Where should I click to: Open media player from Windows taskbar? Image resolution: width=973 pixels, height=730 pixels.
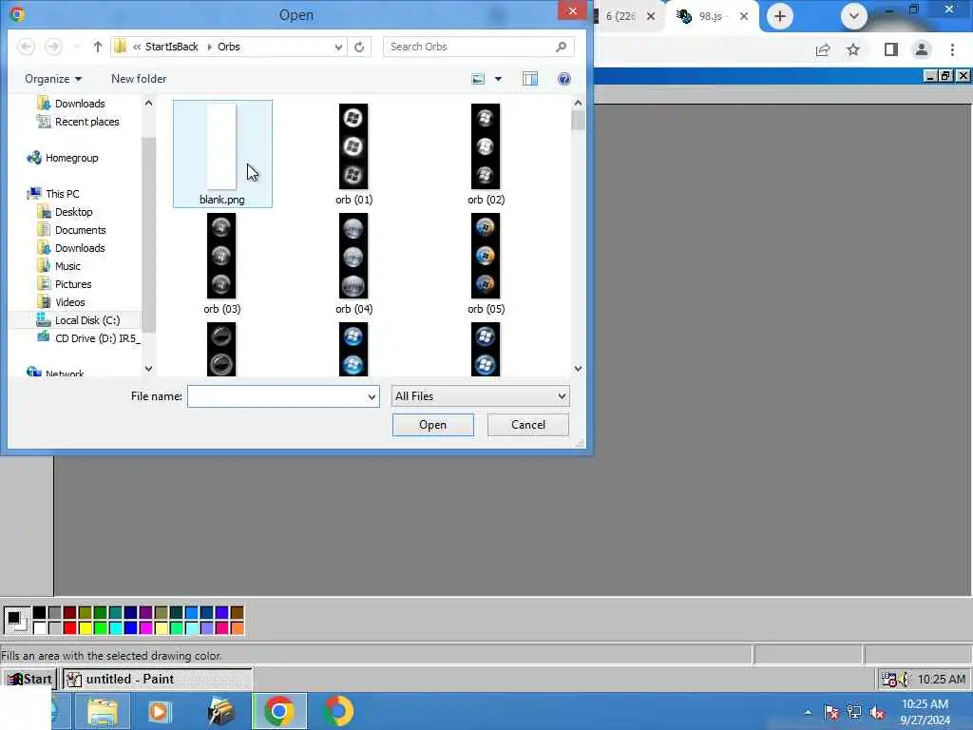pos(160,711)
